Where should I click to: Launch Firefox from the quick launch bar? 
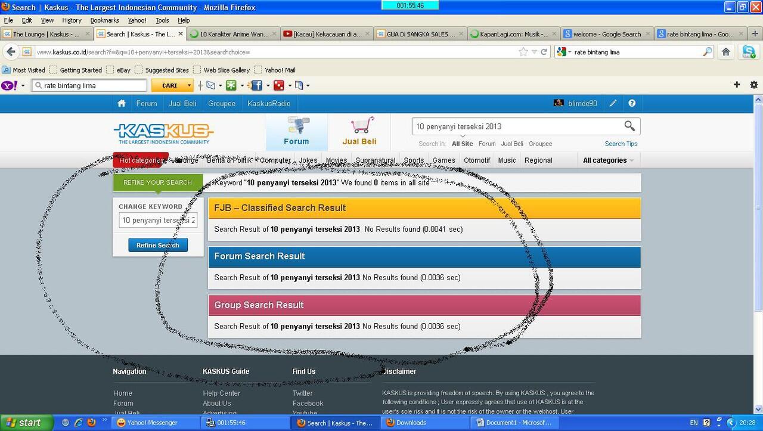91,423
